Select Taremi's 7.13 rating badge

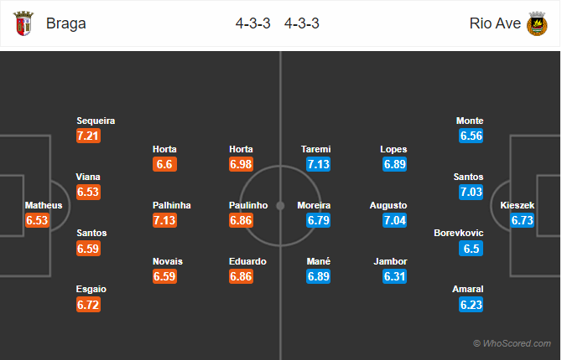(x=318, y=164)
